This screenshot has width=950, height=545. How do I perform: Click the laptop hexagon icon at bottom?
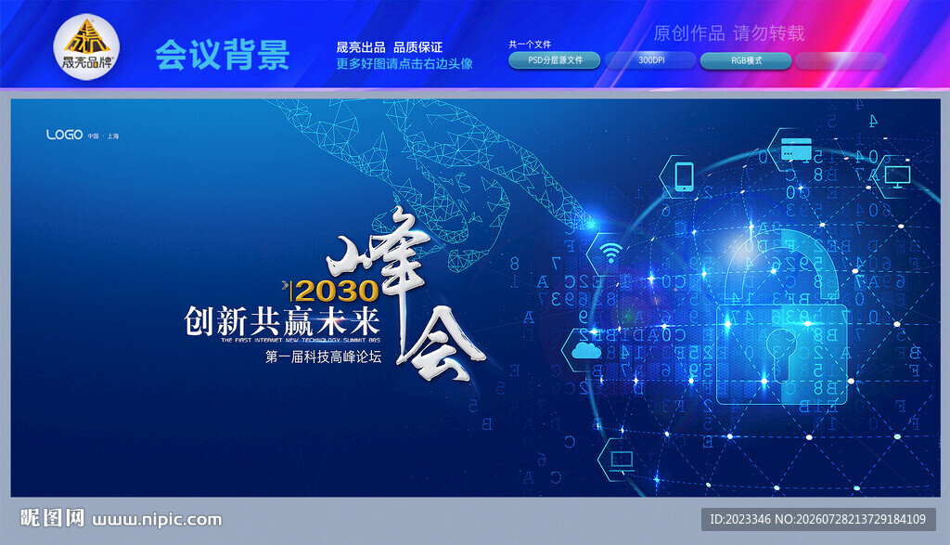point(622,461)
